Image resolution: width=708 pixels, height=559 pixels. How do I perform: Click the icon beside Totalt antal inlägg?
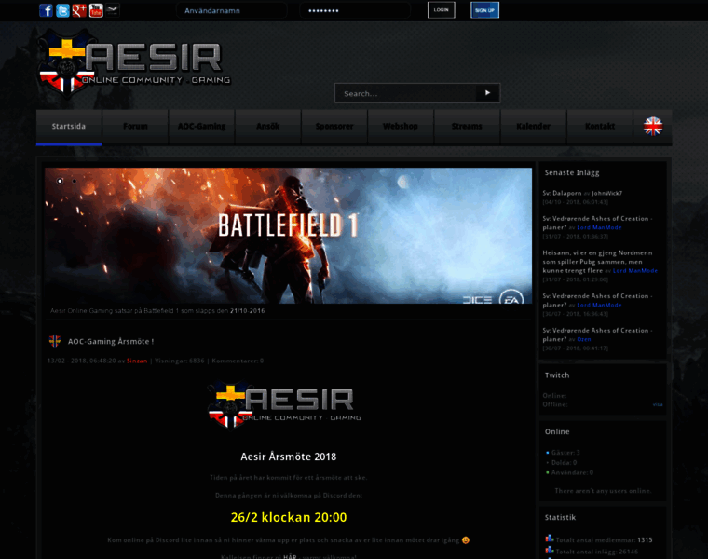pyautogui.click(x=550, y=551)
